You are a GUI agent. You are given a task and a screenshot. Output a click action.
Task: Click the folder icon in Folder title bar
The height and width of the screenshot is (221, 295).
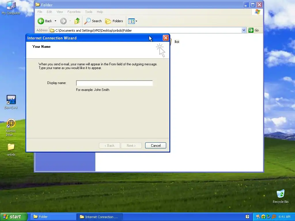[x=38, y=5]
